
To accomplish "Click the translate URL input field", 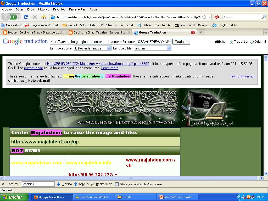I will 111,42.
